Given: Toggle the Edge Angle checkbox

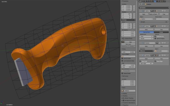Looking at the screenshot, I should (140, 61).
